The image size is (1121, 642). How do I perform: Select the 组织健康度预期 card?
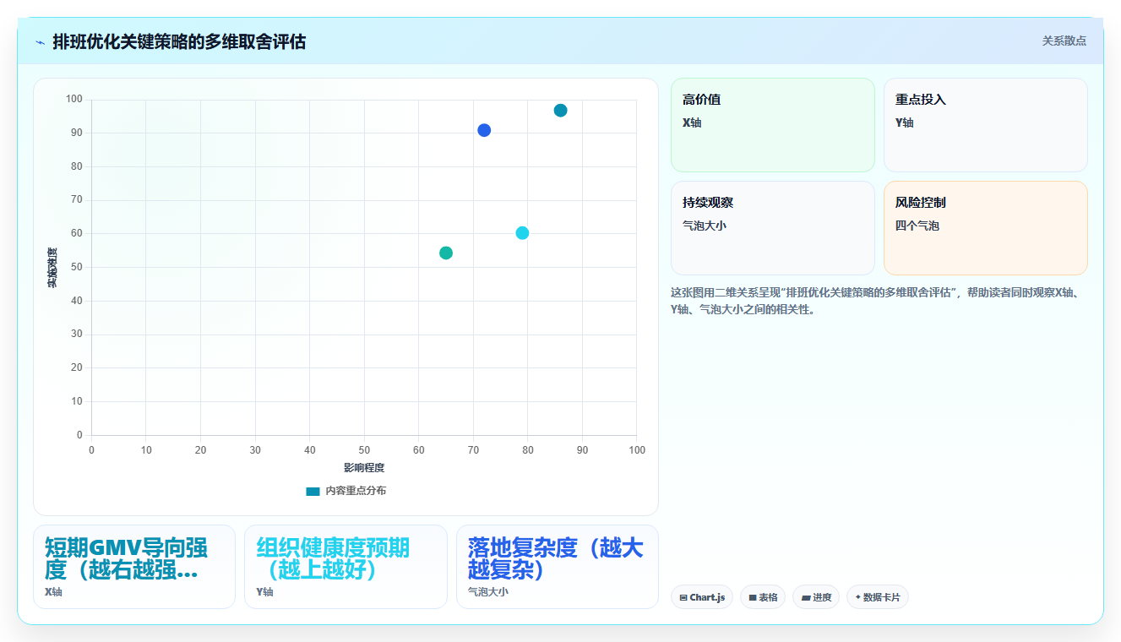[346, 567]
